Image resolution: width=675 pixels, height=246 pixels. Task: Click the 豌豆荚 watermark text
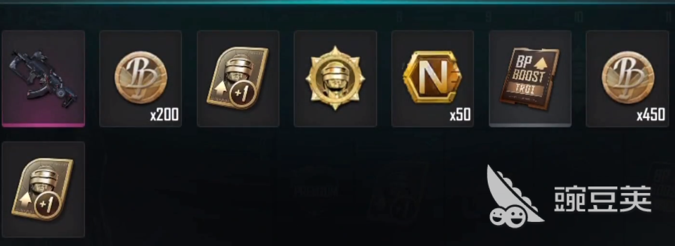pos(603,198)
